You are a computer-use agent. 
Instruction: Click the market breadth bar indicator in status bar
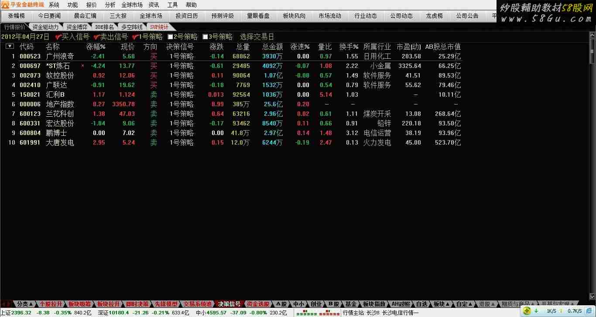point(318,313)
